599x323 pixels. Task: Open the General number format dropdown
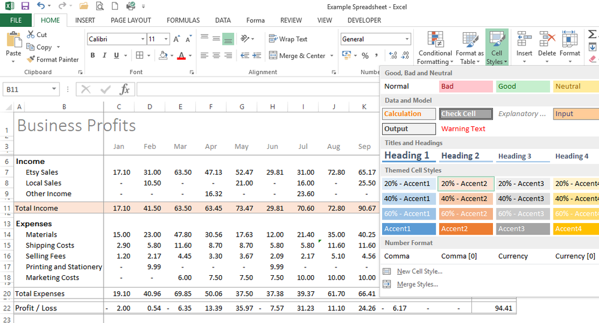[407, 39]
